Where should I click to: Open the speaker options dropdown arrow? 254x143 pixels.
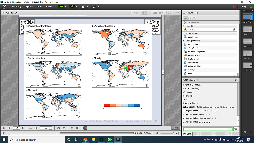[x=66, y=7]
